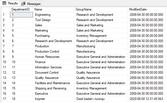Screen dimensions: 167x103
Task: Select the Shipping and Receiving cell
Action: [54, 88]
